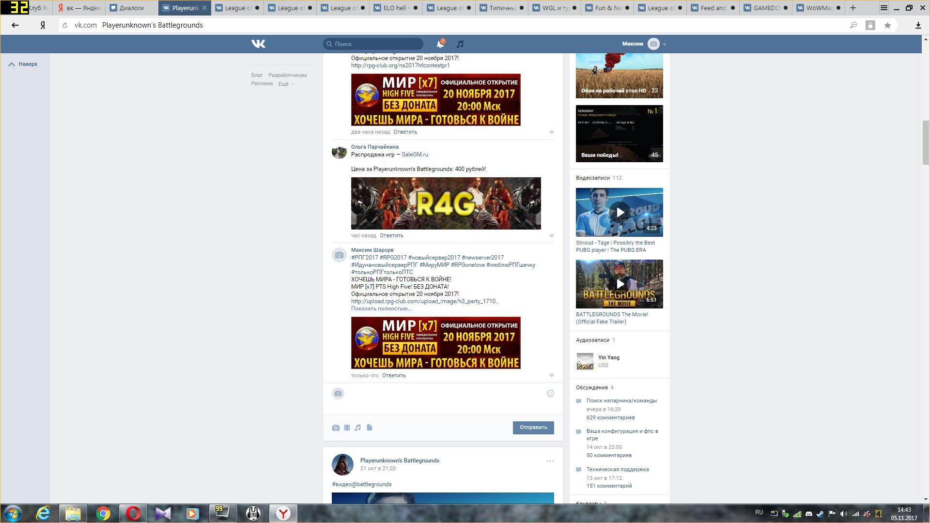The width and height of the screenshot is (930, 523).
Task: Like the comment posted два часа назад
Action: 551,132
